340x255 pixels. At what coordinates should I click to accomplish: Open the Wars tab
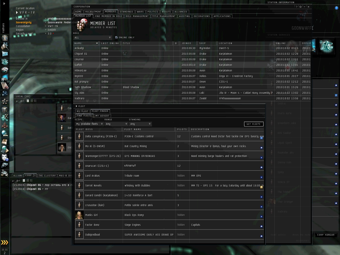(140, 12)
